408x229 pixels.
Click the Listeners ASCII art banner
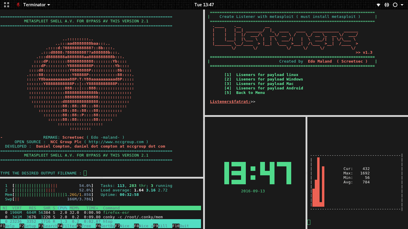tap(285, 37)
